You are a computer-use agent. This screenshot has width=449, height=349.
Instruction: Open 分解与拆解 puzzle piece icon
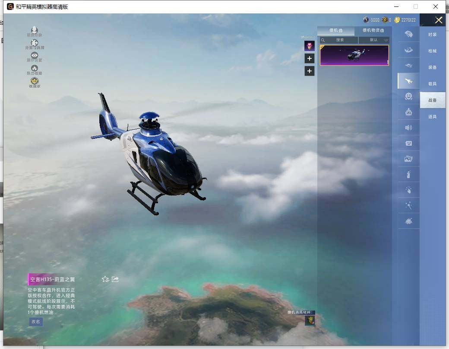point(35,43)
